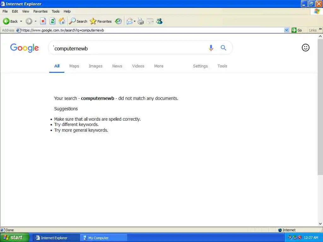Expand the address bar dropdown arrow
Viewport: 323px width, 242px height.
[x=286, y=30]
